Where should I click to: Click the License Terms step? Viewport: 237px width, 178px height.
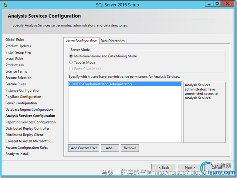(16, 71)
